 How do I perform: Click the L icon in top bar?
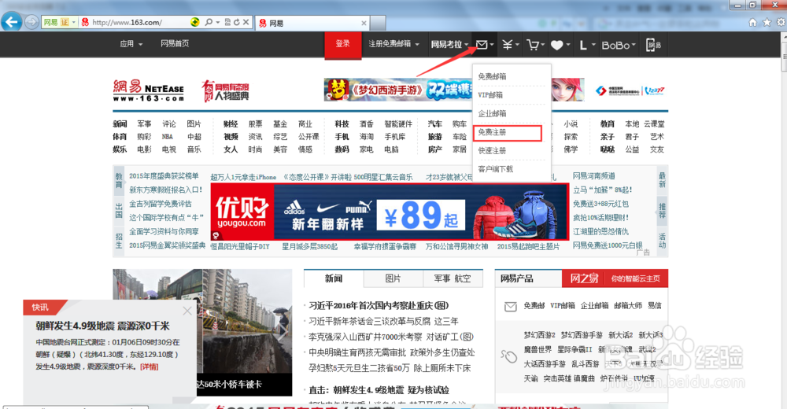click(x=582, y=45)
